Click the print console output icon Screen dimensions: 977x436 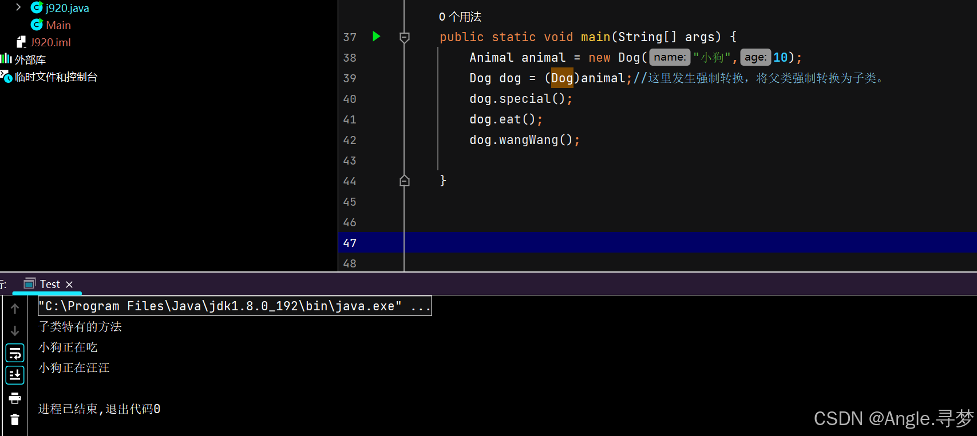pyautogui.click(x=15, y=398)
